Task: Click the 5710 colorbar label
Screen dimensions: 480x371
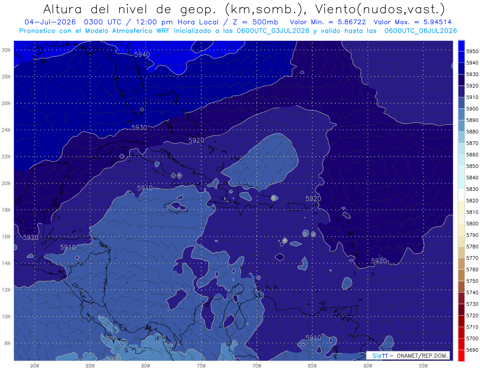Action: [472, 327]
